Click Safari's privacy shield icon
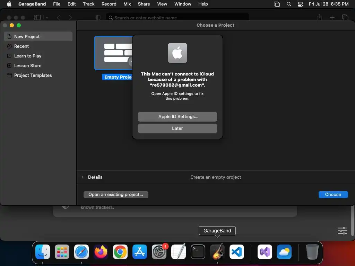This screenshot has height=266, width=355. pyautogui.click(x=98, y=18)
